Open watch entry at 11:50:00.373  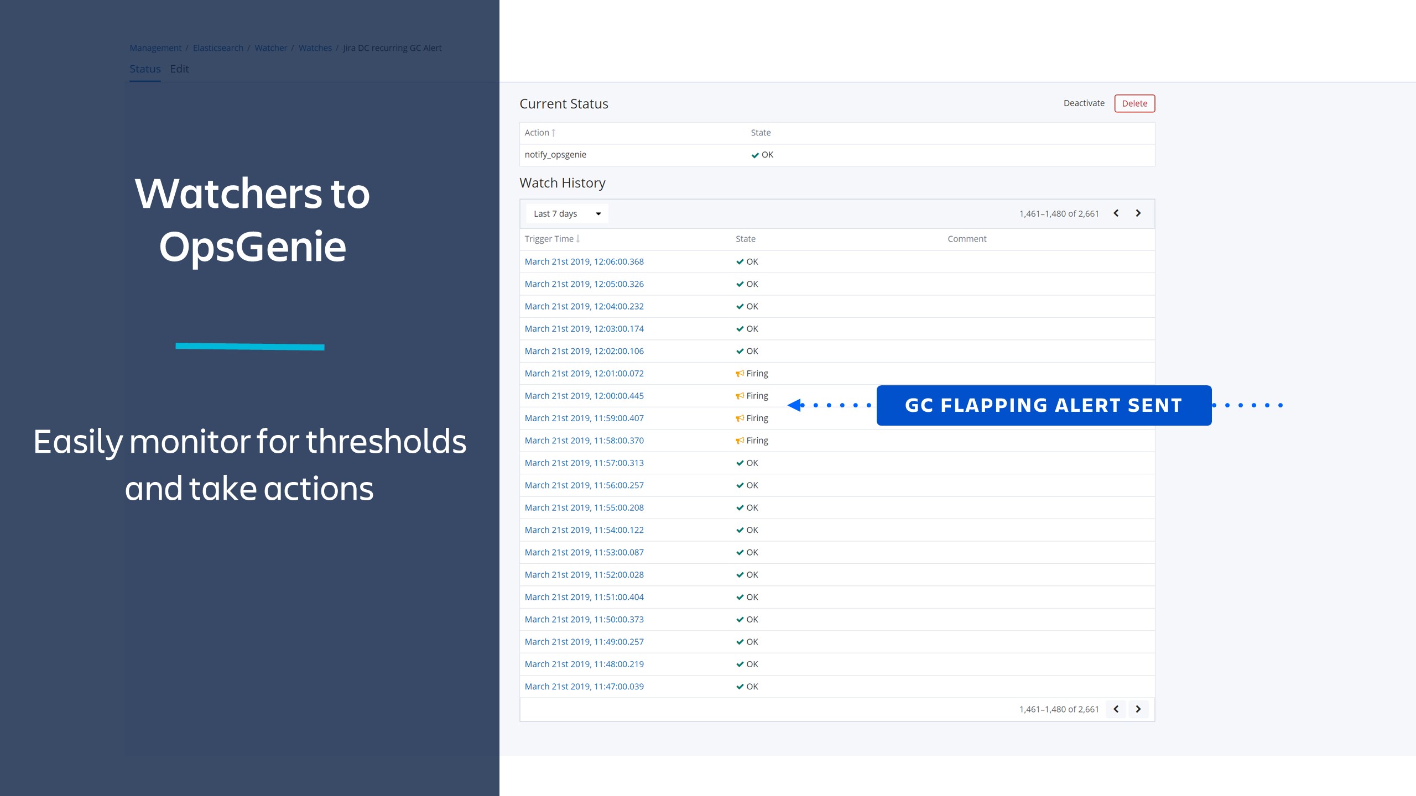click(x=584, y=620)
